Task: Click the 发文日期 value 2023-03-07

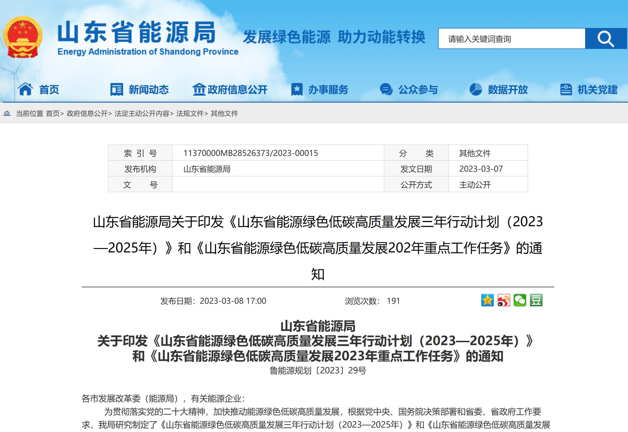Action: [x=481, y=169]
